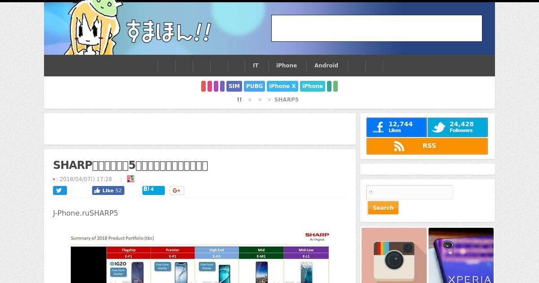Share the article via the G+ button
Image resolution: width=539 pixels, height=283 pixels.
pos(177,190)
